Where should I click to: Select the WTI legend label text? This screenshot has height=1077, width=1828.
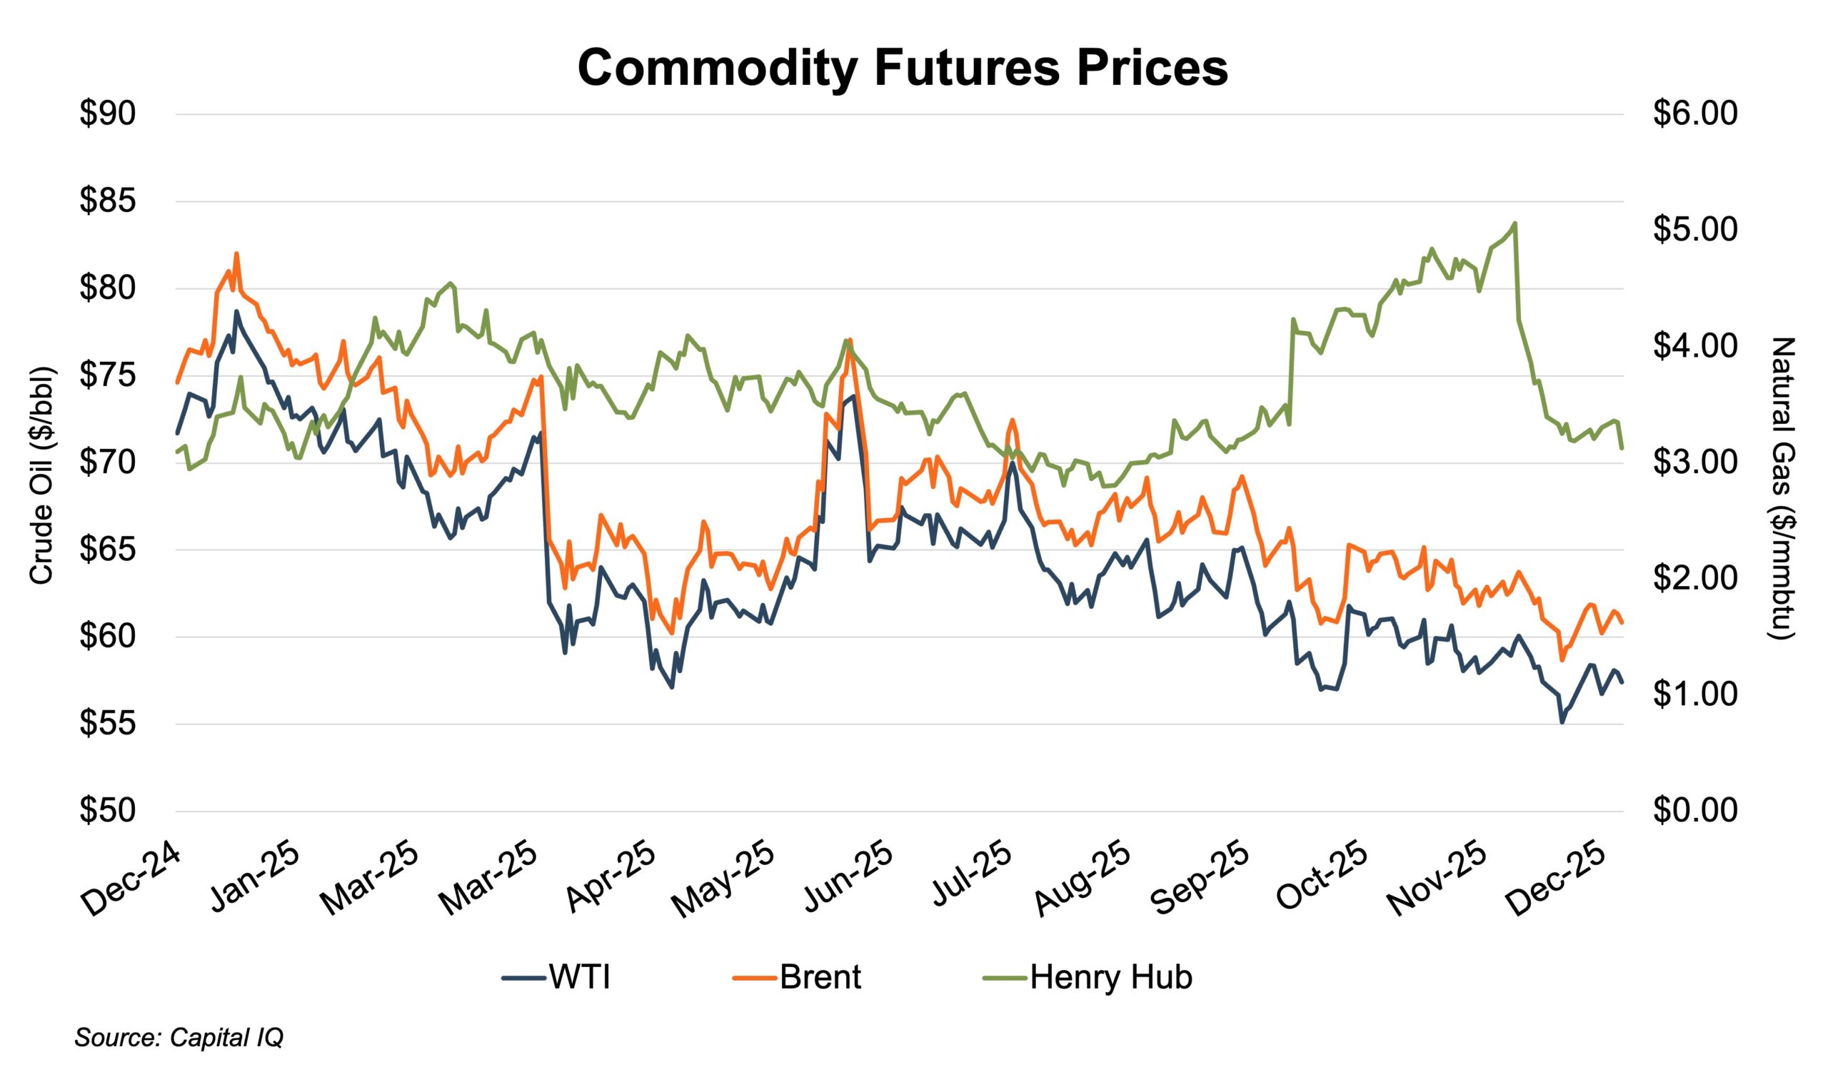[x=579, y=979]
